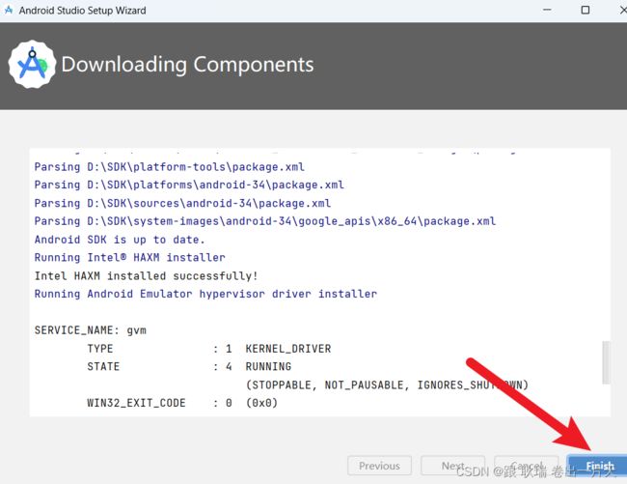
Task: Click the system-images google_apis parsing line
Action: (x=265, y=221)
